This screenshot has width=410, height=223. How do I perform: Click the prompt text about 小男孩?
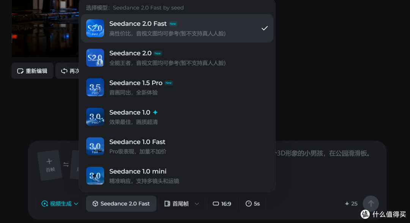coord(323,153)
